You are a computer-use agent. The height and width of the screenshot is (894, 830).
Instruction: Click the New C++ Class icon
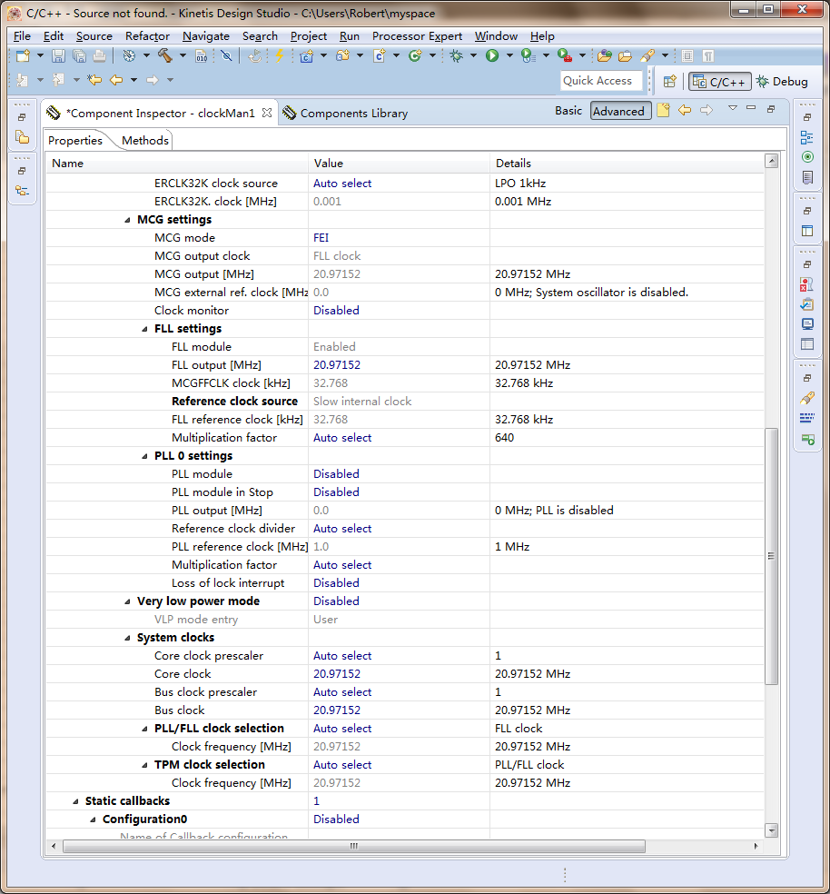[414, 56]
